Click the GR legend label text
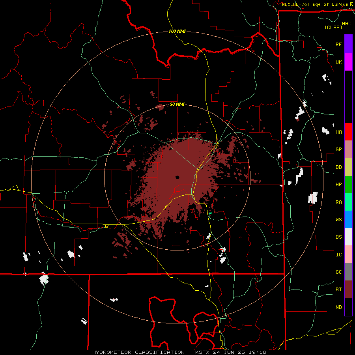 [338, 149]
